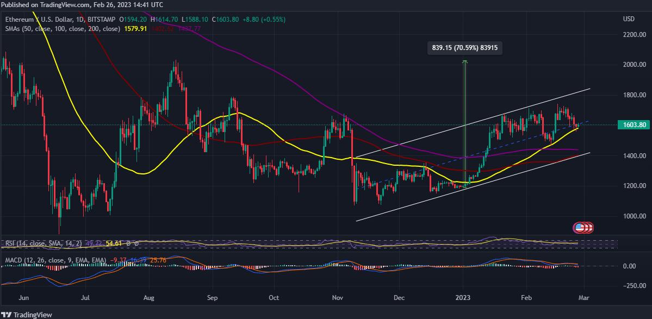Click the Jun label on time axis
652x319 pixels.
24,298
